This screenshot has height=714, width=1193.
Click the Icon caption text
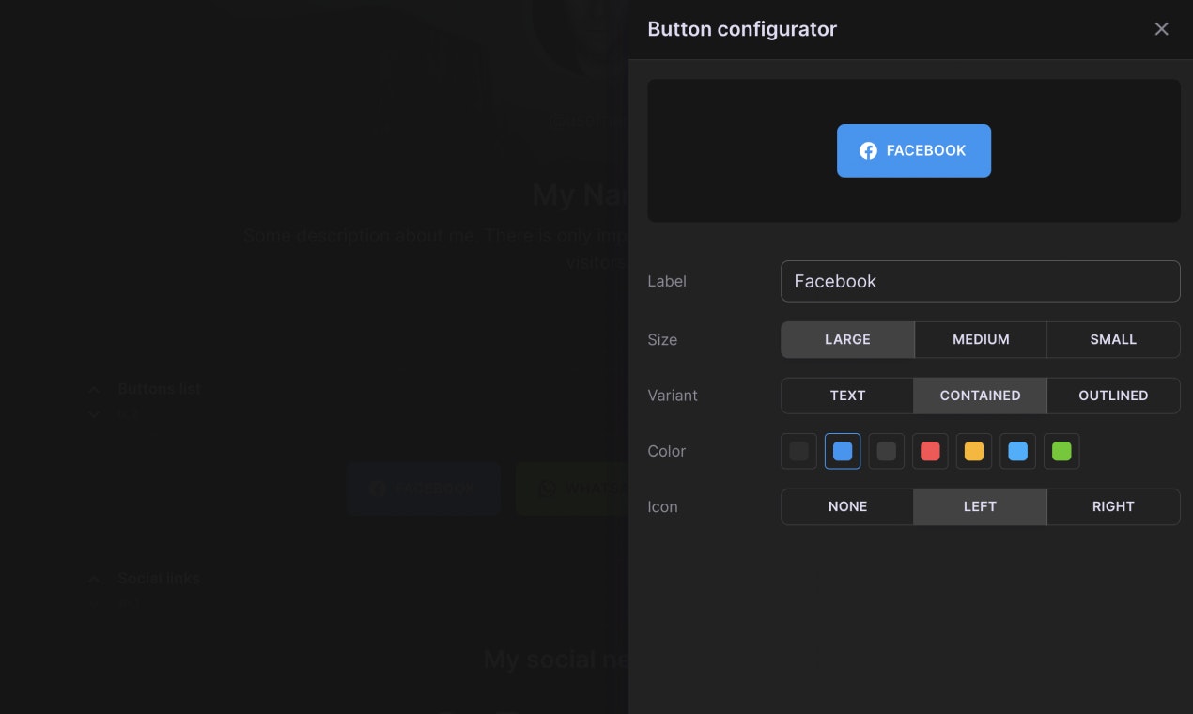pyautogui.click(x=662, y=506)
